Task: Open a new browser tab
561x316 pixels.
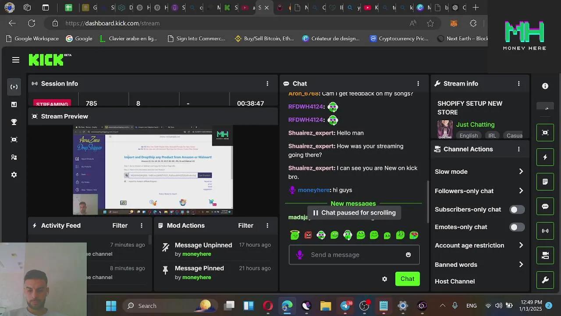Action: [476, 7]
